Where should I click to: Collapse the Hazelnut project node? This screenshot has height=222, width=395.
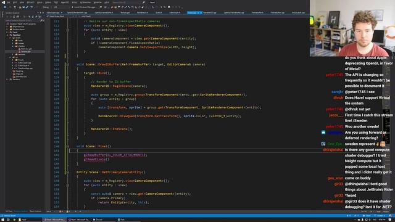[7, 35]
